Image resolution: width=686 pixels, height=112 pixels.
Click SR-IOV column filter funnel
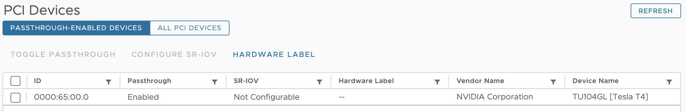[x=319, y=82]
